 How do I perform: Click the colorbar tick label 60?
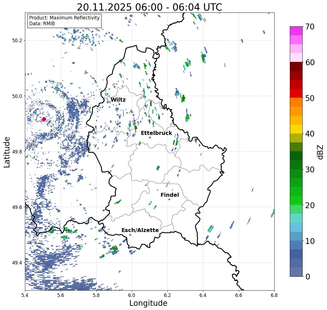(310, 62)
